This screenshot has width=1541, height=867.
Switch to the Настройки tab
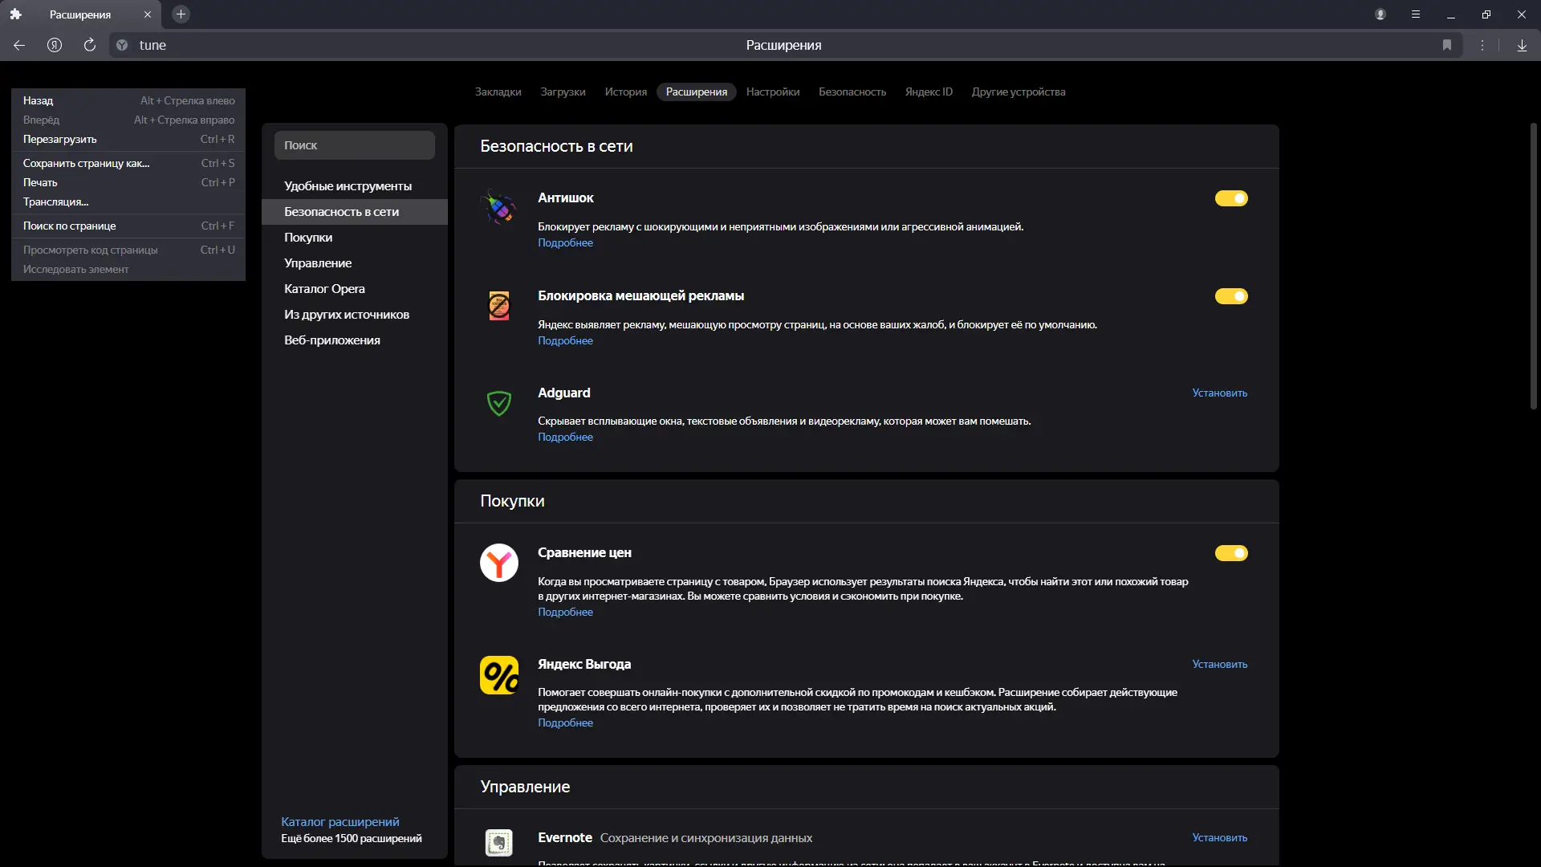[x=772, y=92]
